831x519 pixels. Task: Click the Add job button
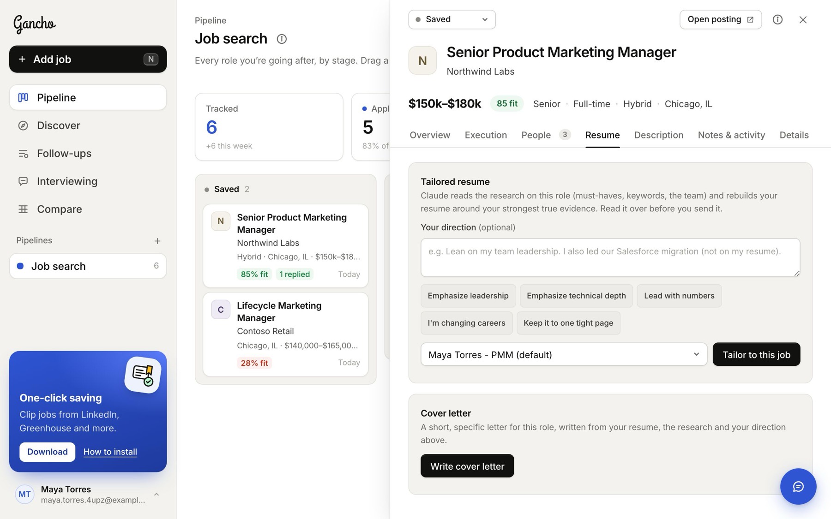click(x=88, y=59)
